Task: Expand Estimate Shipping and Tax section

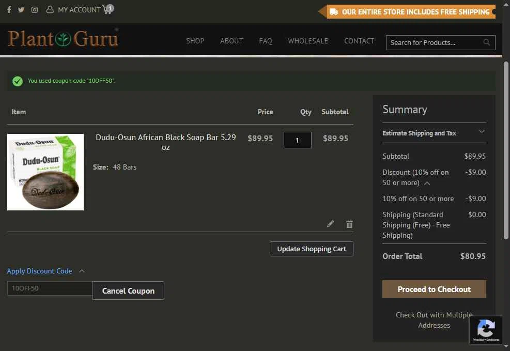Action: click(x=434, y=133)
